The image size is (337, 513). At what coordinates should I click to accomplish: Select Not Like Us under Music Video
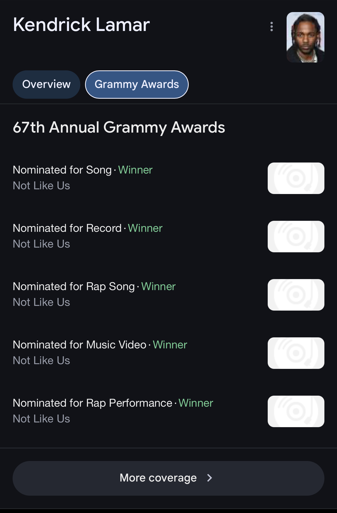click(41, 360)
